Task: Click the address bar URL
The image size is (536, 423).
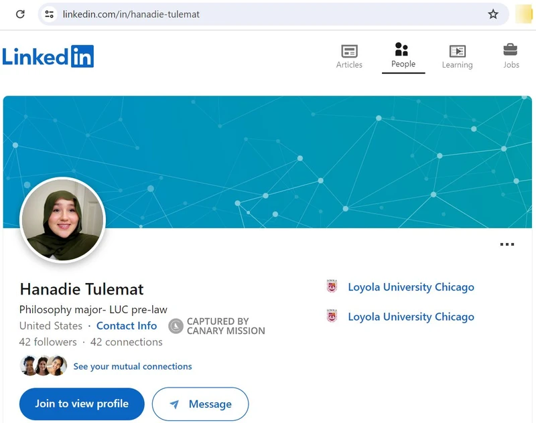Action: pos(131,14)
